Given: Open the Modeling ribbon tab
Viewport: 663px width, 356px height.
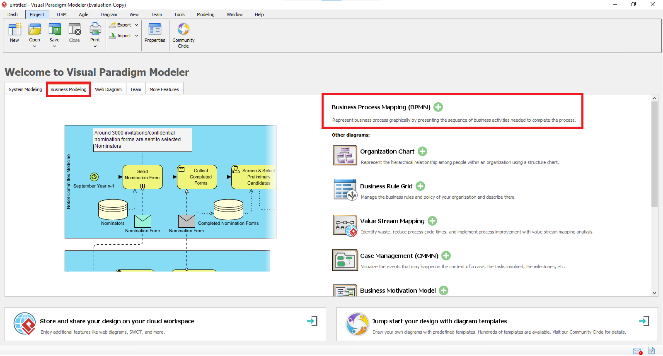Looking at the screenshot, I should [206, 14].
